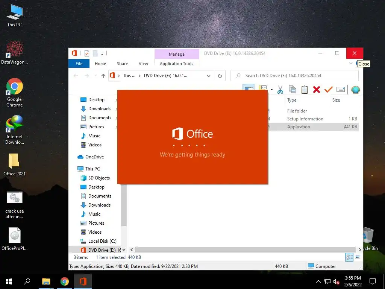Open the View ribbon tab
The width and height of the screenshot is (385, 289).
[143, 64]
